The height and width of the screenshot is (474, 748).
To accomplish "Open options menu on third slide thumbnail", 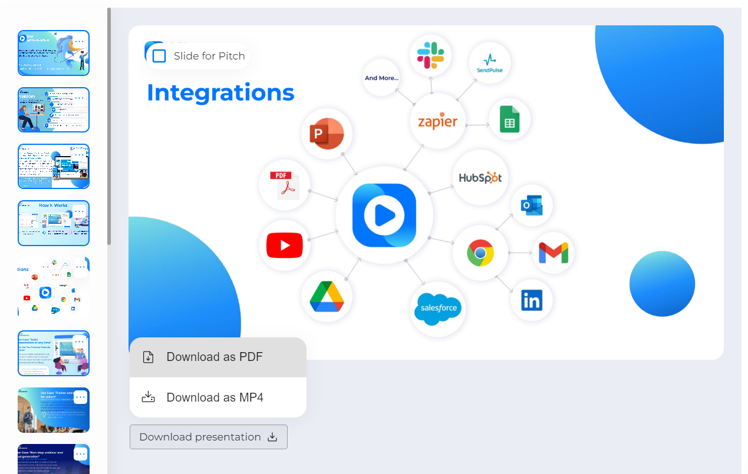I will [x=80, y=155].
